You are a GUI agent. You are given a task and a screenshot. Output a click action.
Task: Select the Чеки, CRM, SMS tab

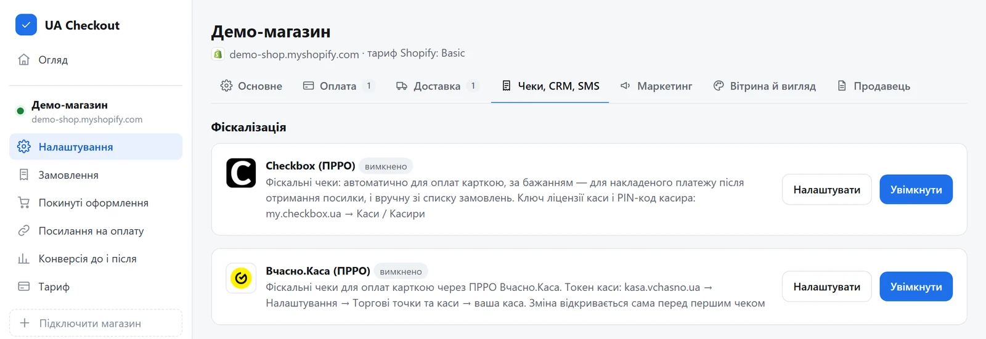tap(550, 86)
